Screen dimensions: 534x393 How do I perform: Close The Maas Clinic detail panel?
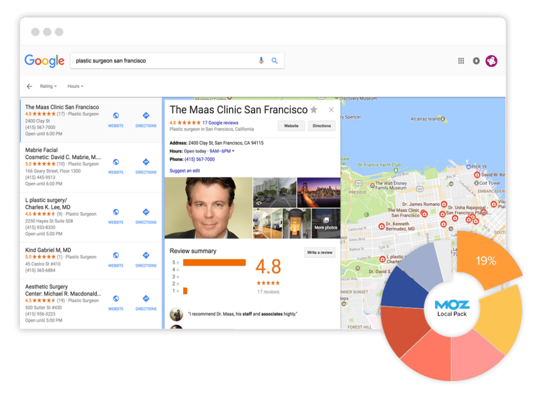click(x=331, y=110)
